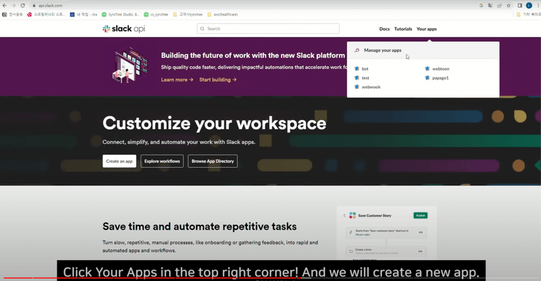Click Edit on the shortcut step
Viewport: 541px width, 281px height.
pos(420,233)
